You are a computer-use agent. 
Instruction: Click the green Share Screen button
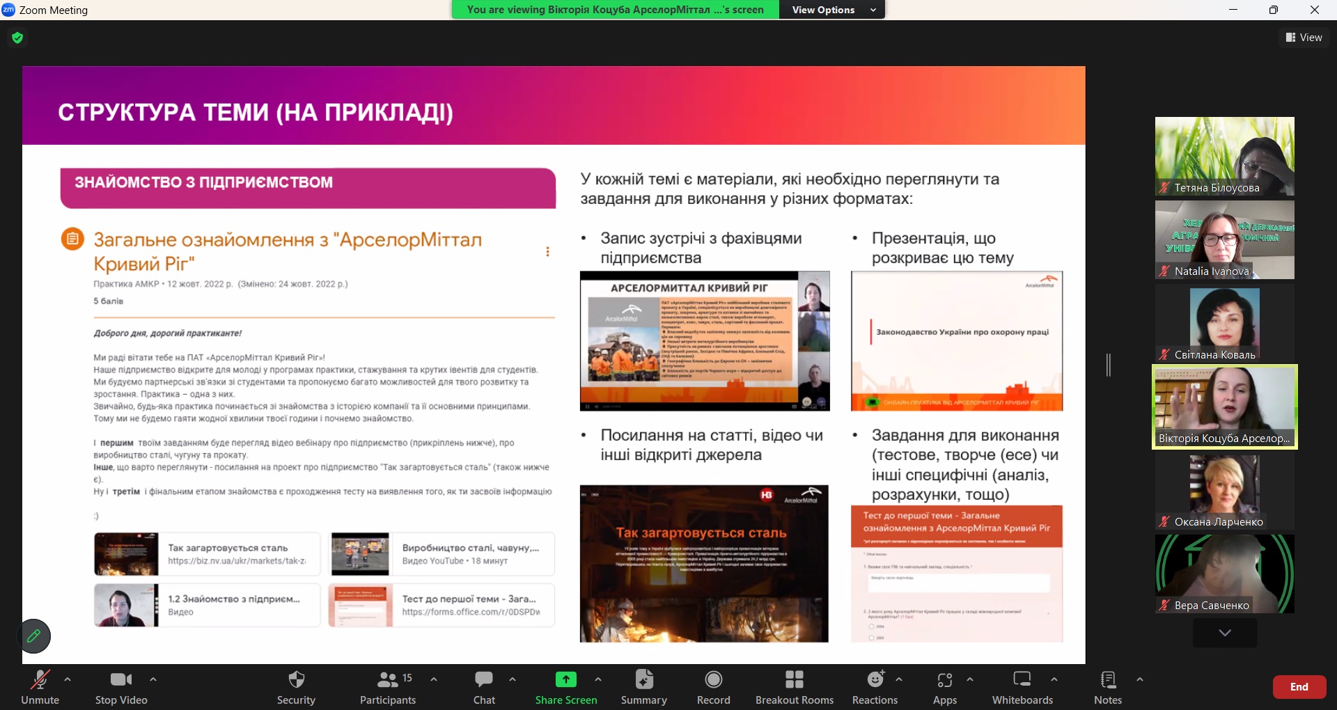click(566, 687)
